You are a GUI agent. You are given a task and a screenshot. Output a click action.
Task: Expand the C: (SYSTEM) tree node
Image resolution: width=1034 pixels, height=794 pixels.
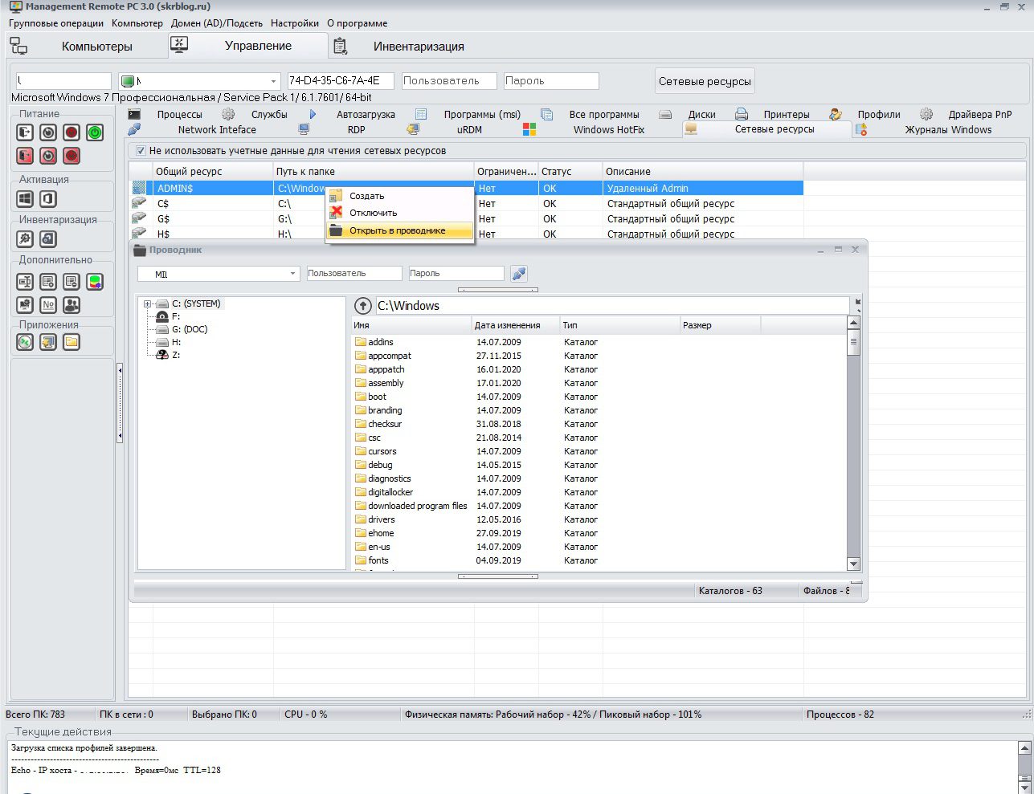148,304
